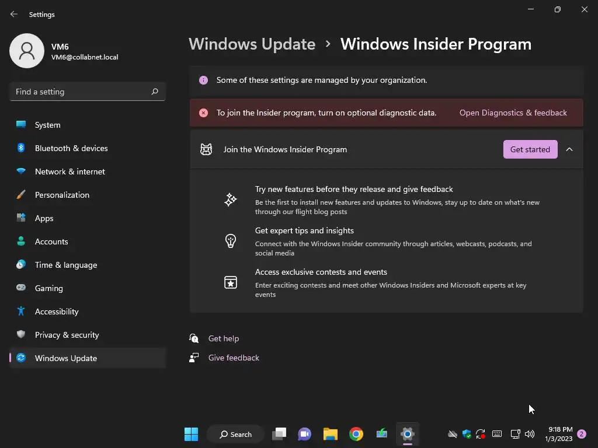Click the volume speaker tray icon
The height and width of the screenshot is (448, 598).
pos(530,434)
